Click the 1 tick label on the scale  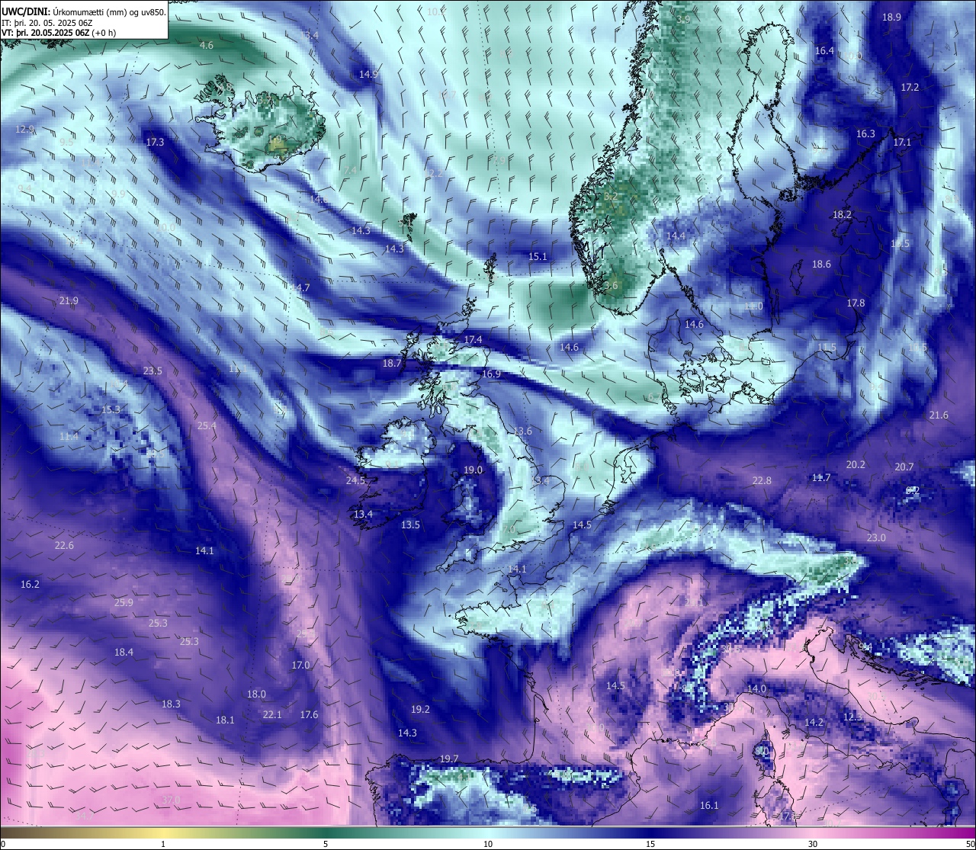(x=163, y=844)
